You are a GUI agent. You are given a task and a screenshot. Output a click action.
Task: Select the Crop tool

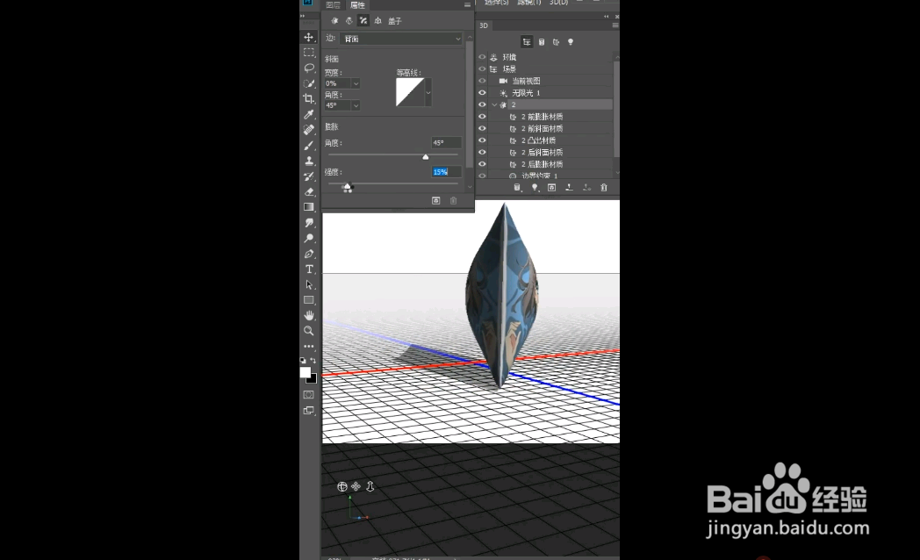(x=309, y=99)
